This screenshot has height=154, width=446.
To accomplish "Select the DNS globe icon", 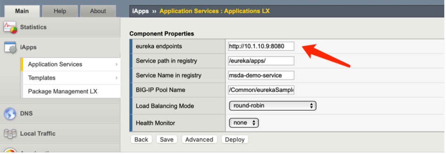I will point(10,114).
